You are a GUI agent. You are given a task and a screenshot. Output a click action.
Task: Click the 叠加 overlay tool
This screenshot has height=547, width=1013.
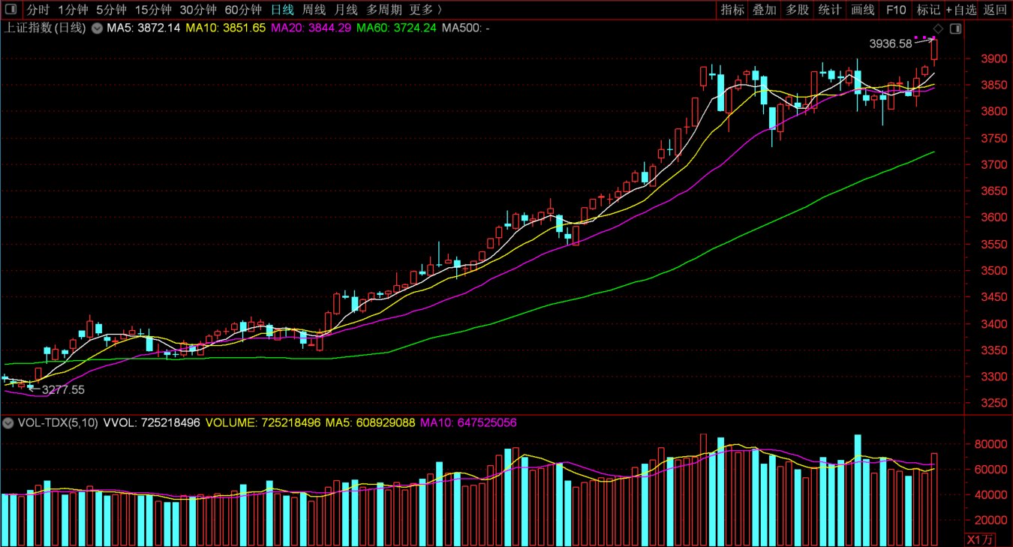765,10
